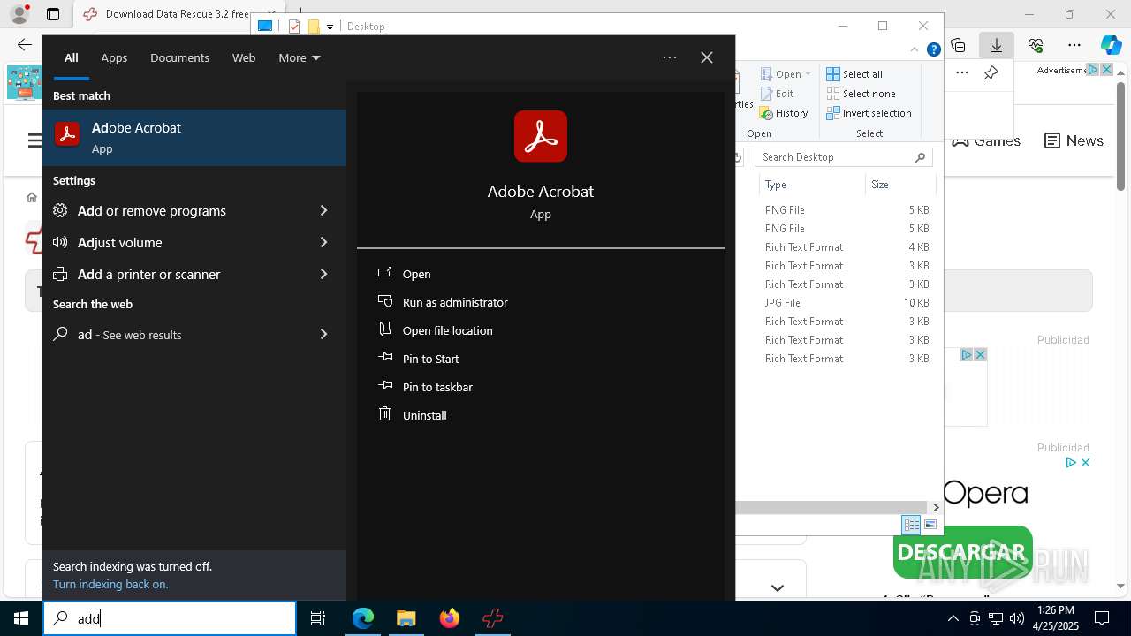Choose Pin to Start
The width and height of the screenshot is (1131, 636).
coord(431,359)
